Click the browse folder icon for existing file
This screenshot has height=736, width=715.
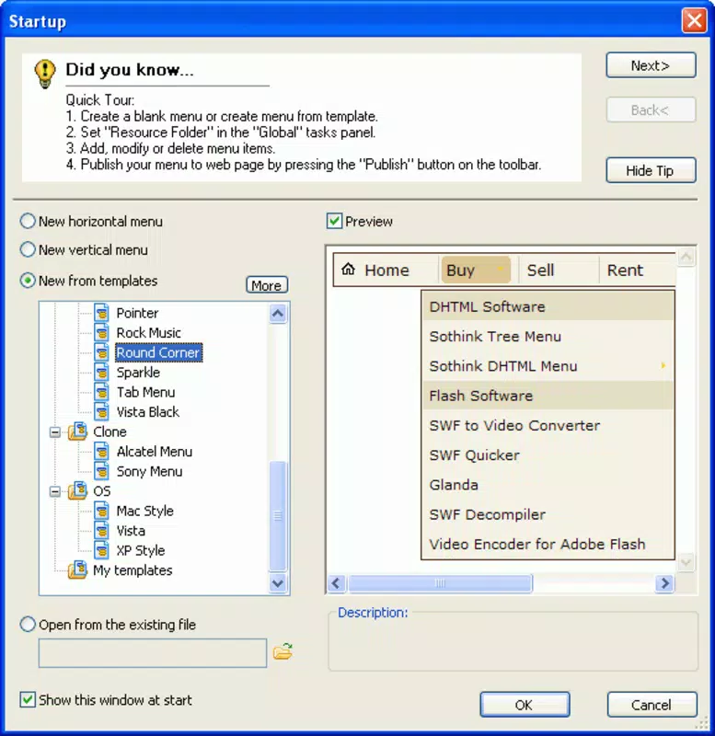[x=283, y=651]
